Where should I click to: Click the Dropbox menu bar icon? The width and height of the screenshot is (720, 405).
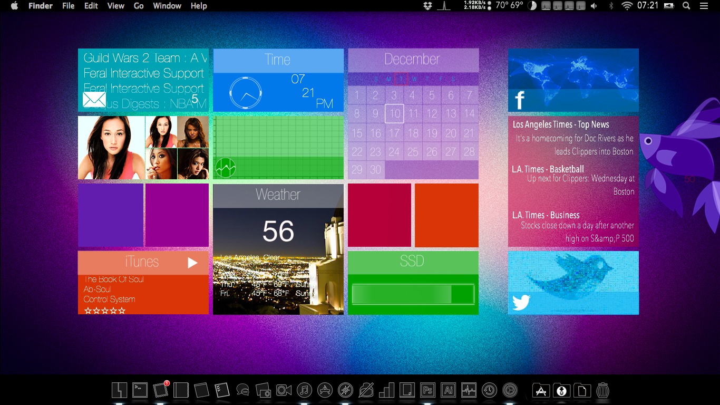(x=427, y=6)
